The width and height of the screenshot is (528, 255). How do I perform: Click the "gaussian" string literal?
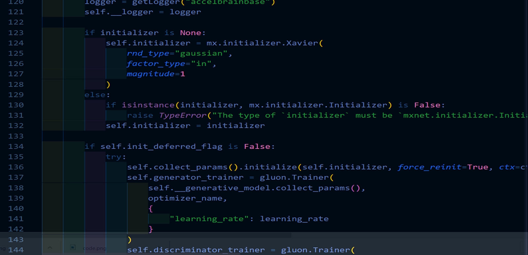point(201,53)
